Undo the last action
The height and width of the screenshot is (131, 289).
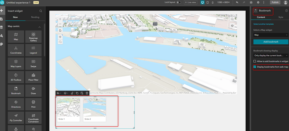pos(237,2)
